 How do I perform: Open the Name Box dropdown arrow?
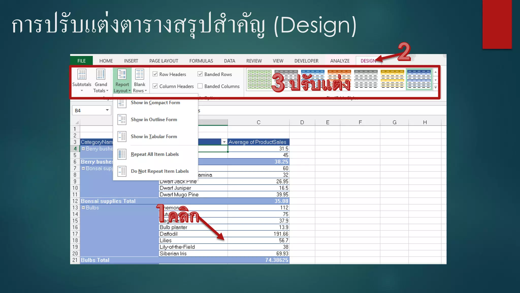click(107, 110)
